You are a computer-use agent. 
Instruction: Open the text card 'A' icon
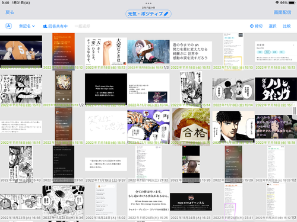pos(8,26)
